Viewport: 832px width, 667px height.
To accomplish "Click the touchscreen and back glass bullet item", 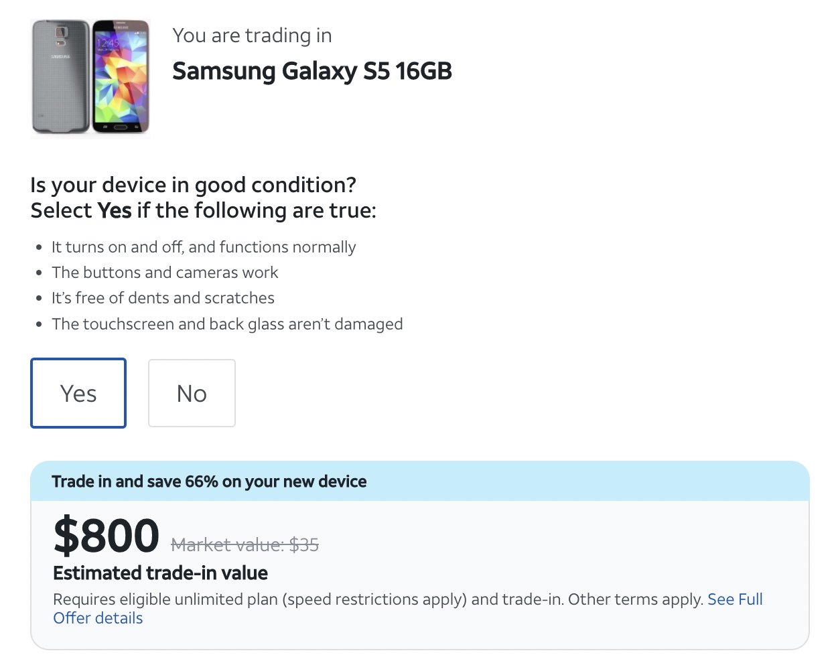I will pyautogui.click(x=227, y=324).
